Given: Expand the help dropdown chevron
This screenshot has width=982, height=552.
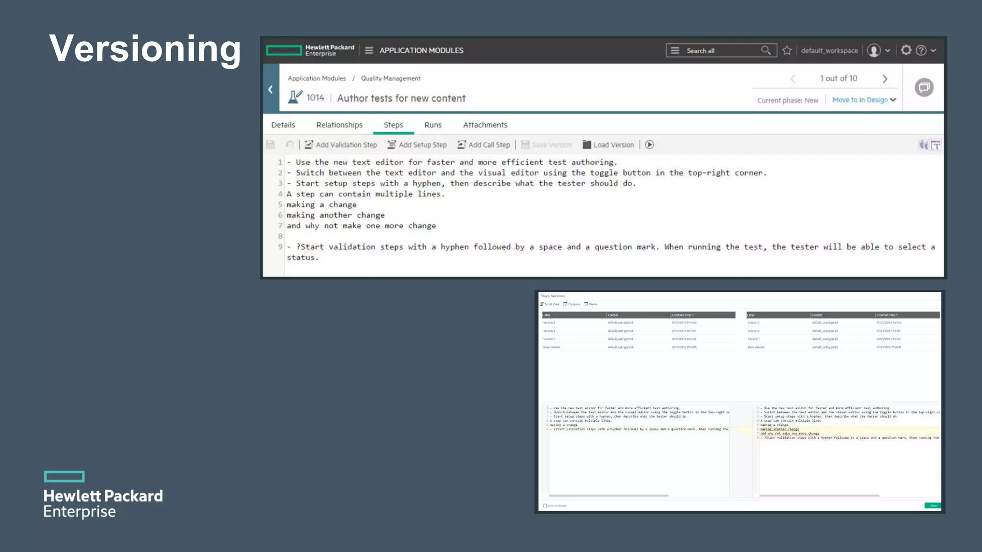Looking at the screenshot, I should tap(933, 50).
